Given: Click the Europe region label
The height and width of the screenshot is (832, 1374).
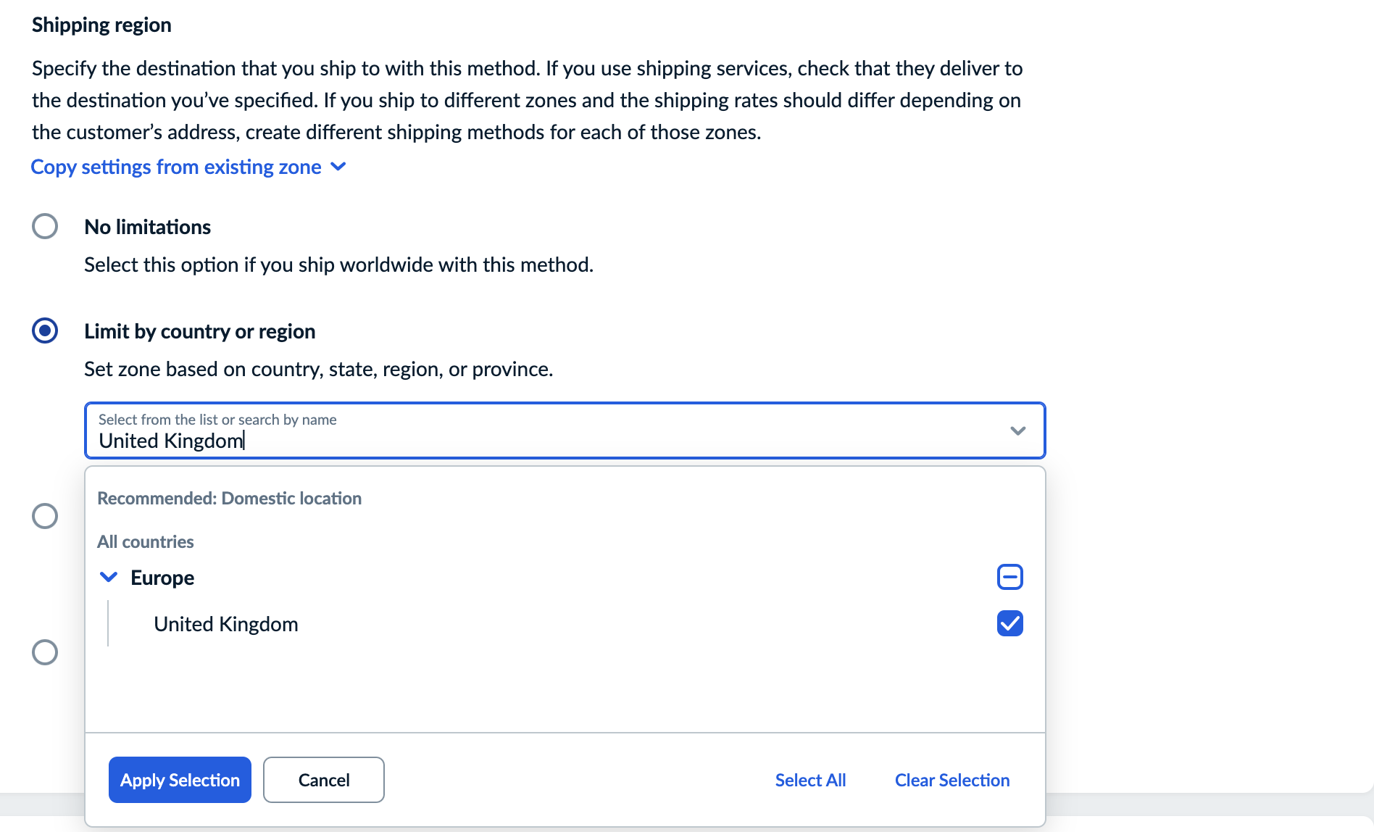Looking at the screenshot, I should 162,578.
